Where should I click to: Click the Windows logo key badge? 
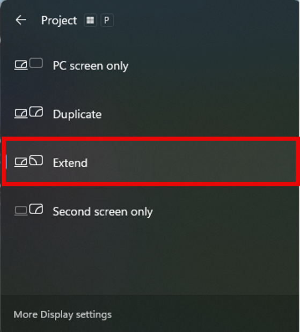pos(91,20)
